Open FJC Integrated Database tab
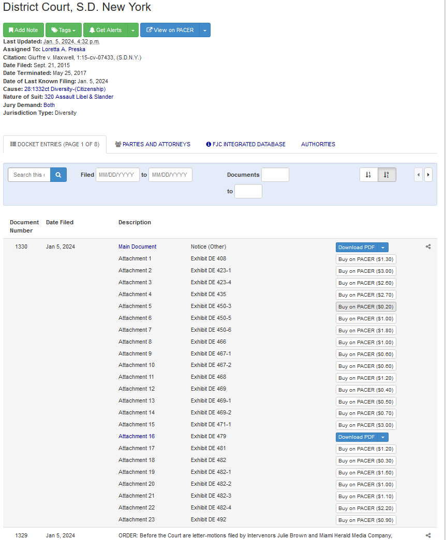The height and width of the screenshot is (540, 446). tap(246, 144)
